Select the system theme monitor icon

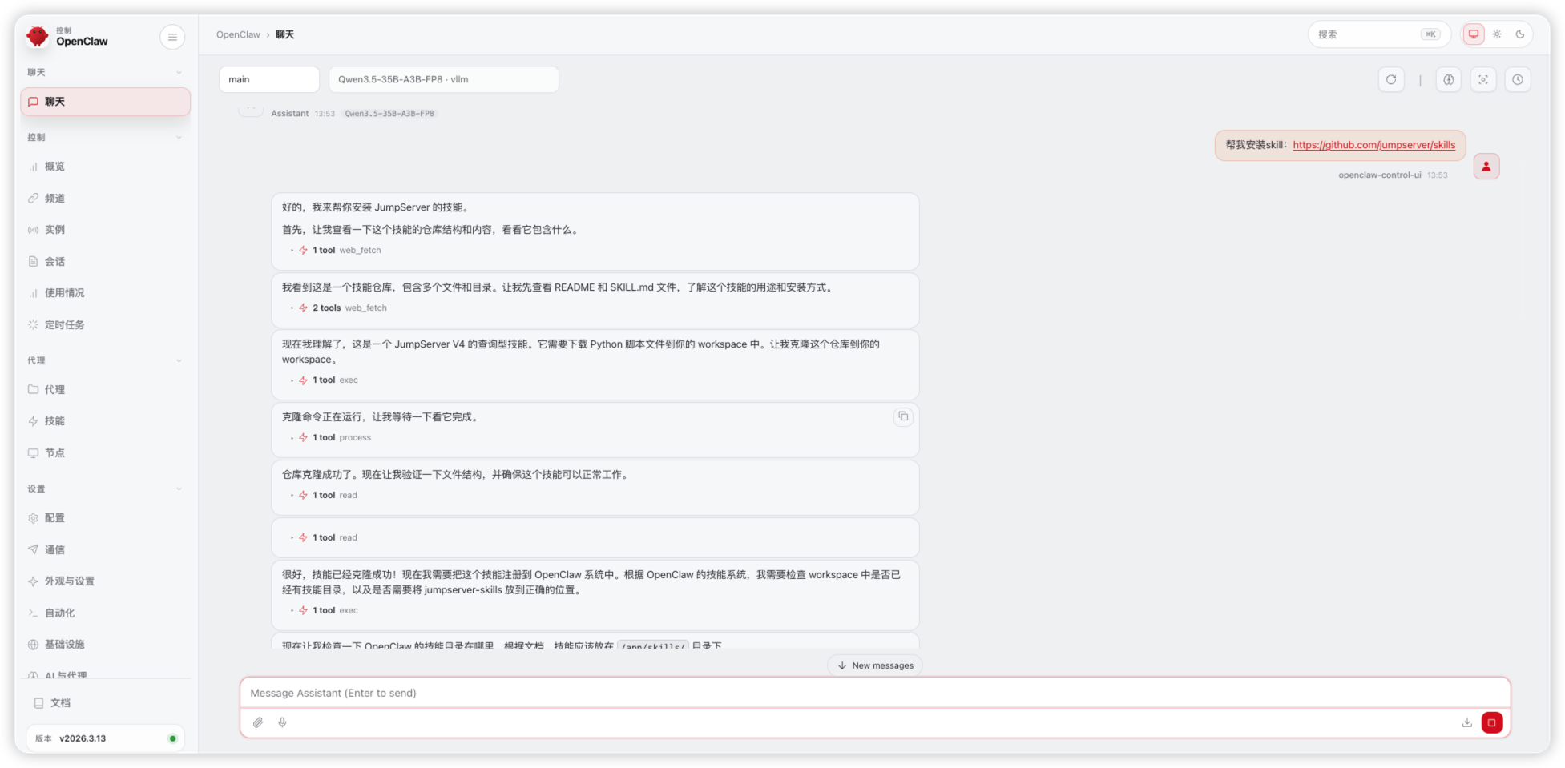(x=1474, y=34)
